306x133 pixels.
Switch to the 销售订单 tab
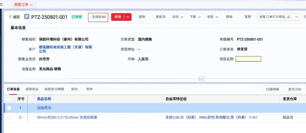(21, 5)
